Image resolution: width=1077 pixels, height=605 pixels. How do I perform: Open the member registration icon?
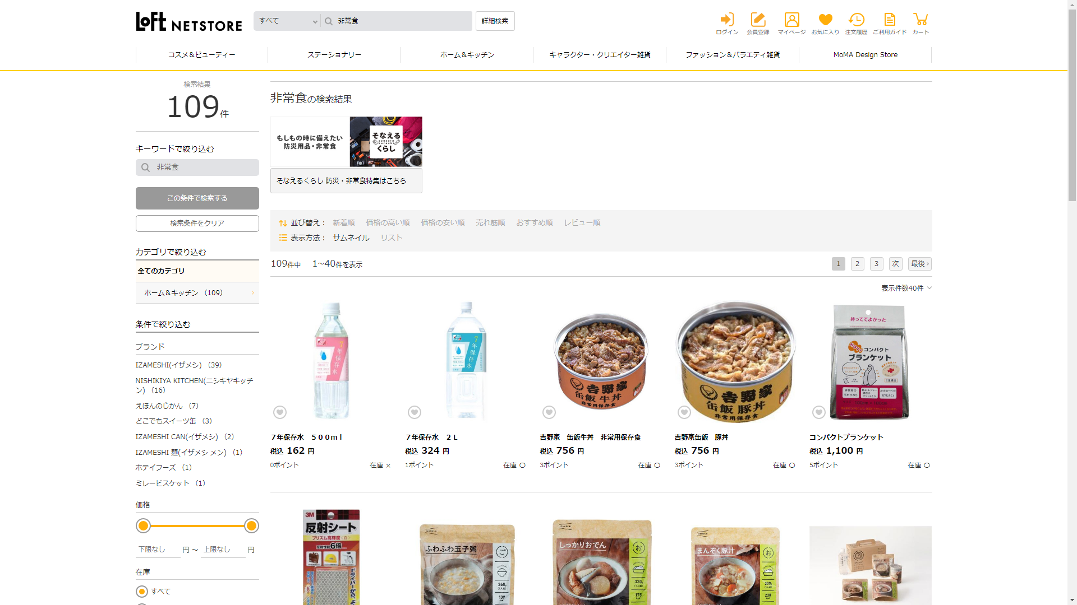758,21
